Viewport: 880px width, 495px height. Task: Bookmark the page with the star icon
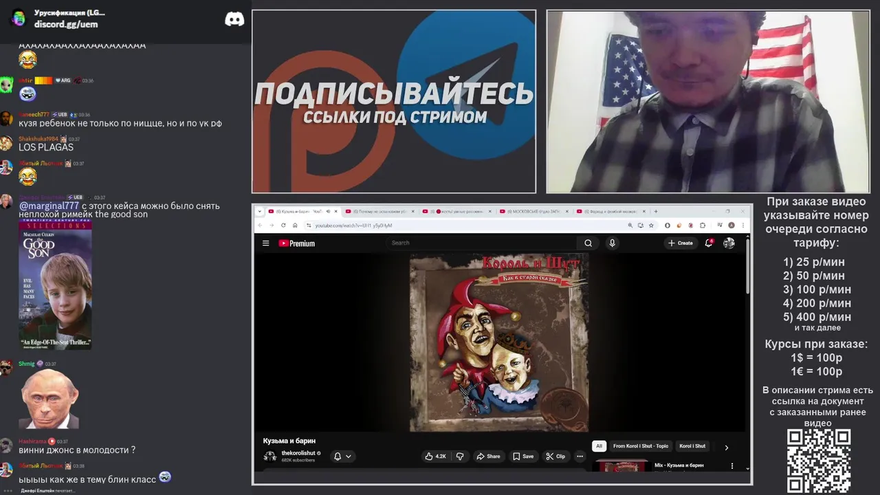pyautogui.click(x=651, y=225)
